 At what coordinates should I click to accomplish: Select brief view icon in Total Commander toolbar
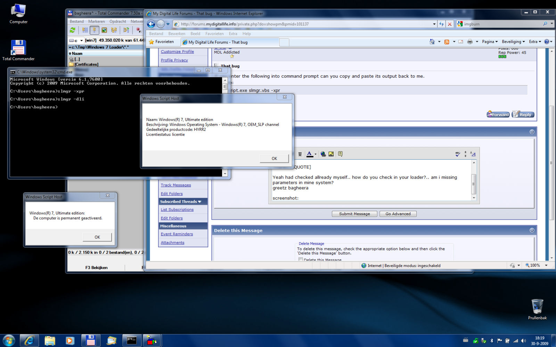(85, 30)
